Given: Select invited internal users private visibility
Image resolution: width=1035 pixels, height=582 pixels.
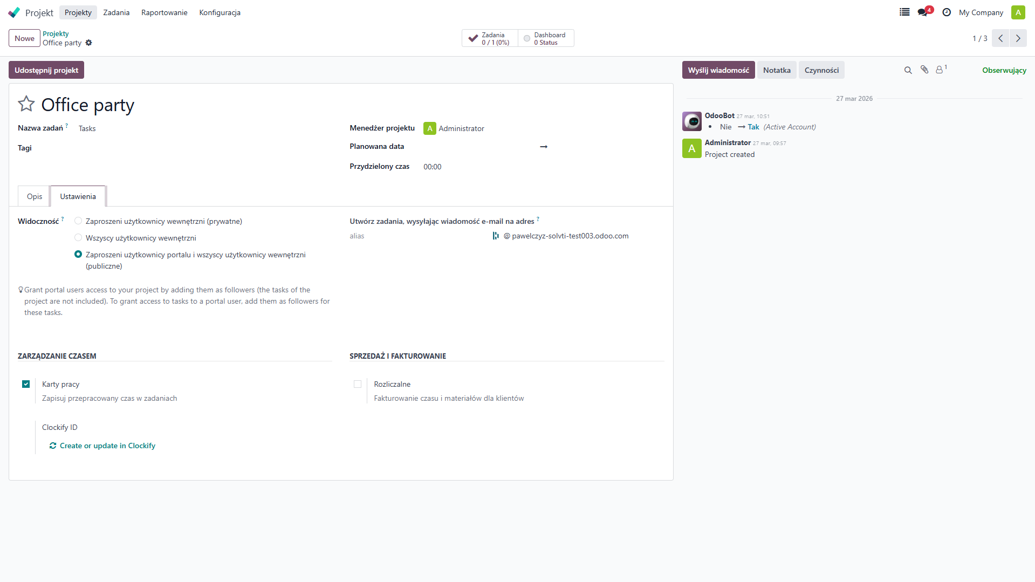Looking at the screenshot, I should point(78,221).
